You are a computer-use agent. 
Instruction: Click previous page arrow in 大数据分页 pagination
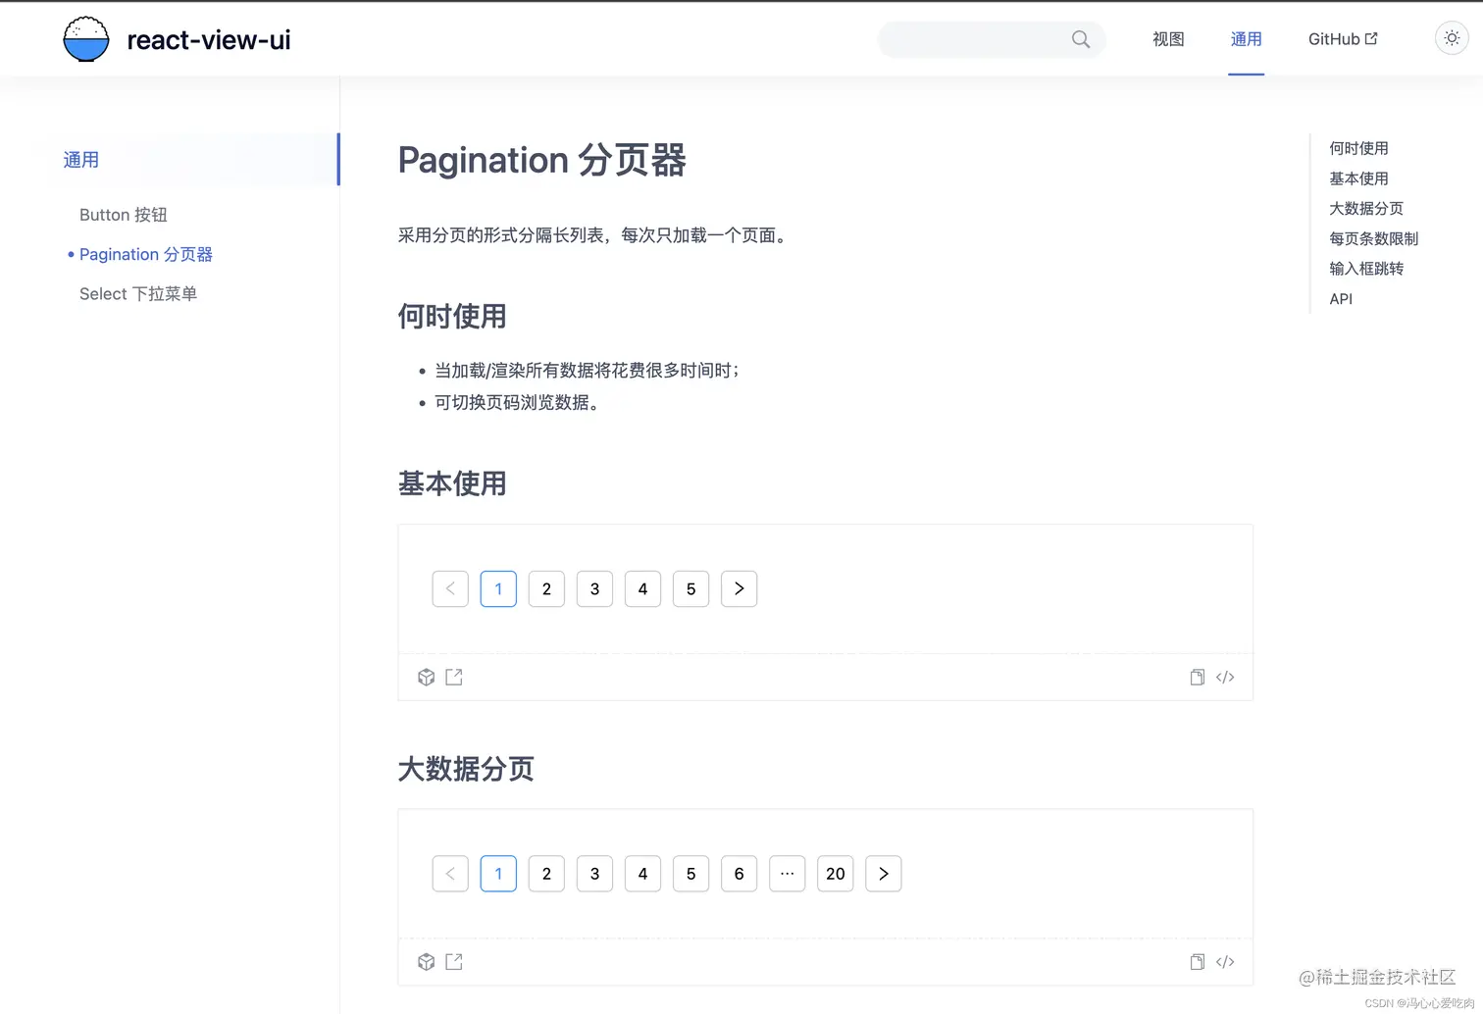(x=450, y=874)
